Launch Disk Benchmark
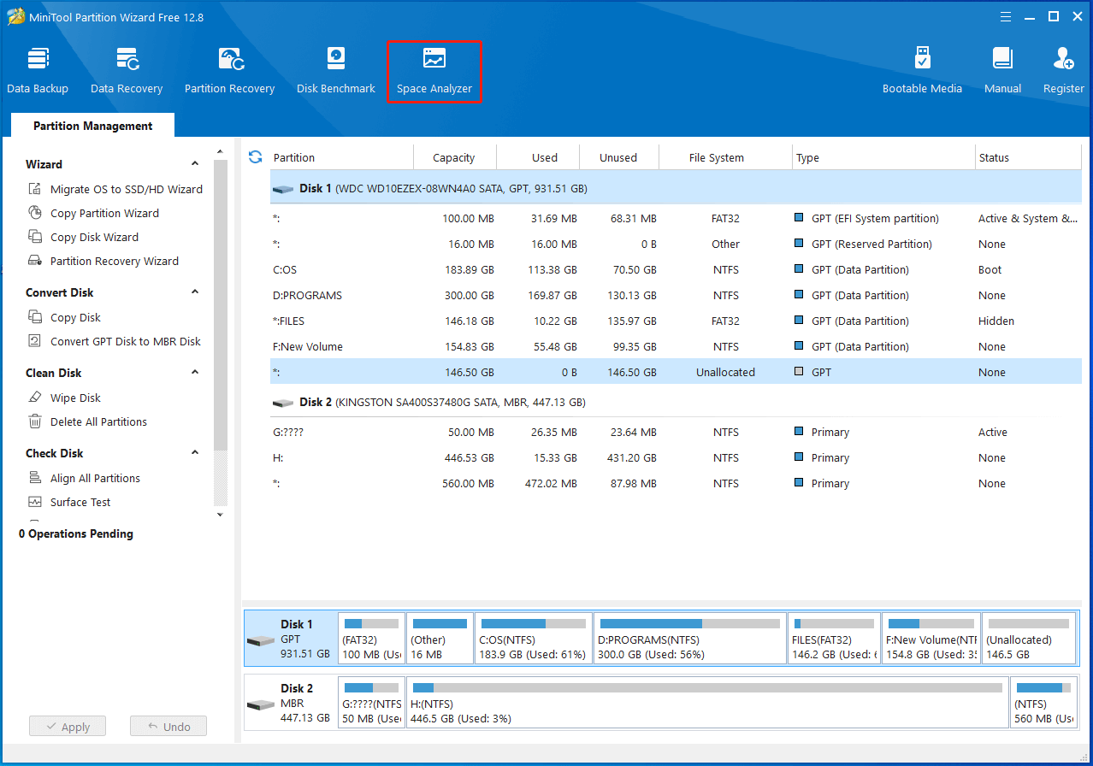 pyautogui.click(x=334, y=68)
